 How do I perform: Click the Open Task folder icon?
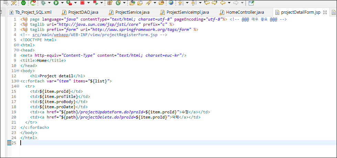140,3
